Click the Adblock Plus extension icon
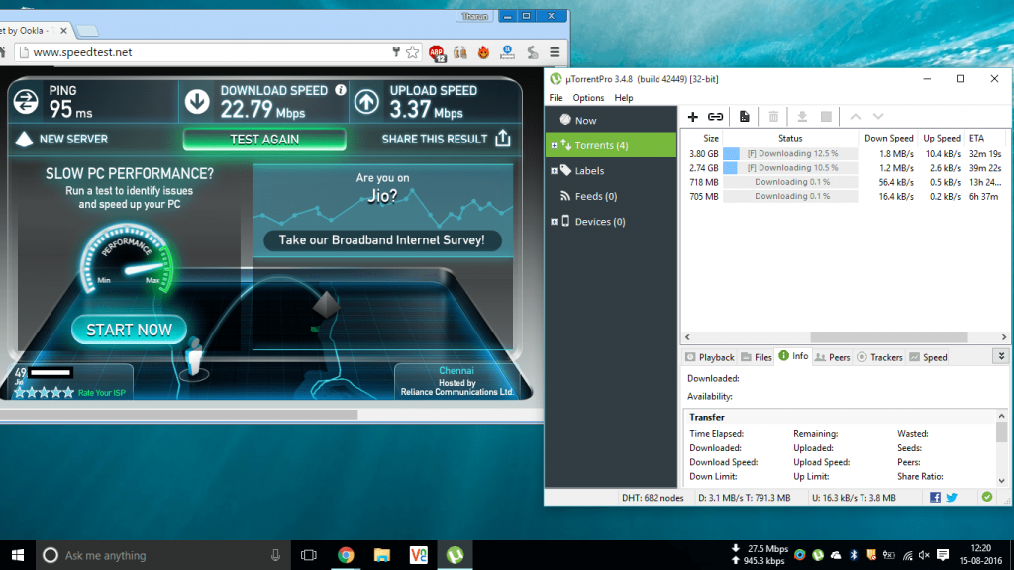Viewport: 1014px width, 570px height. [x=438, y=51]
